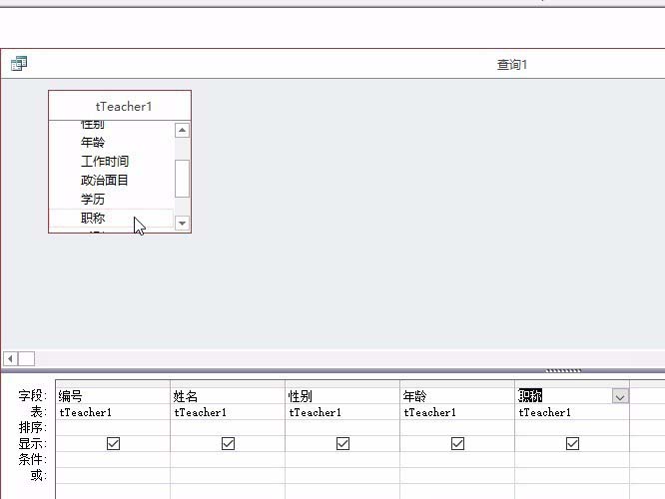665x499 pixels.
Task: Select the 查询1 window title
Action: point(512,65)
